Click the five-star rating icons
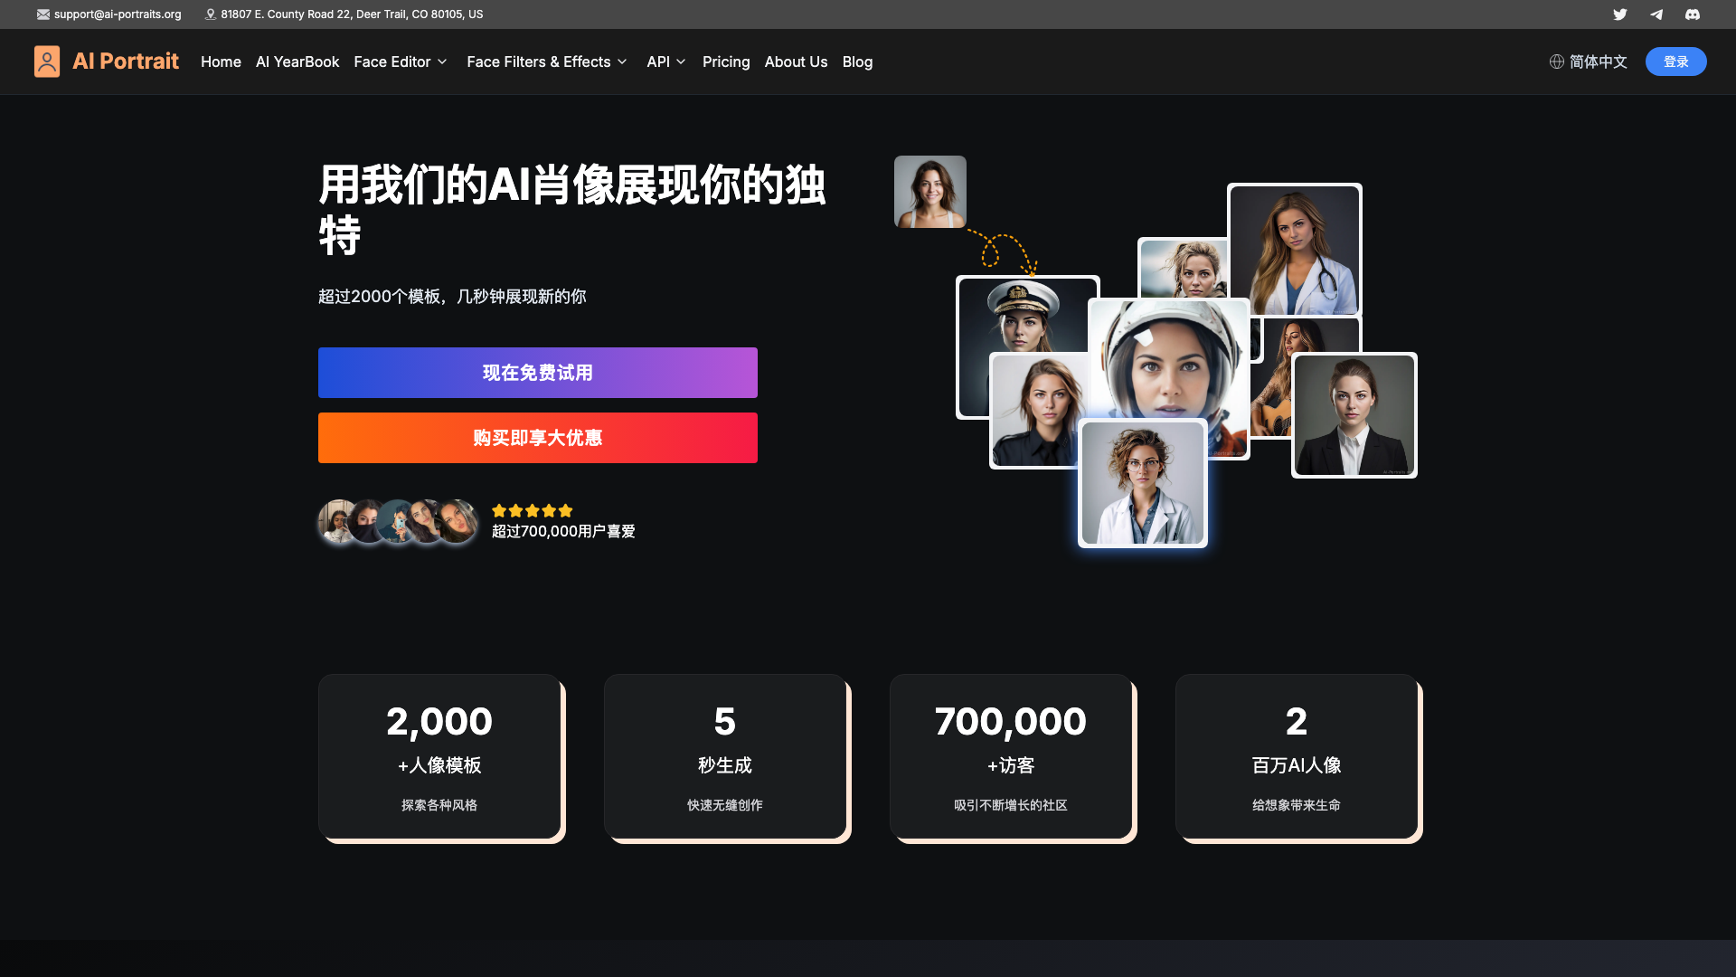 pos(532,510)
